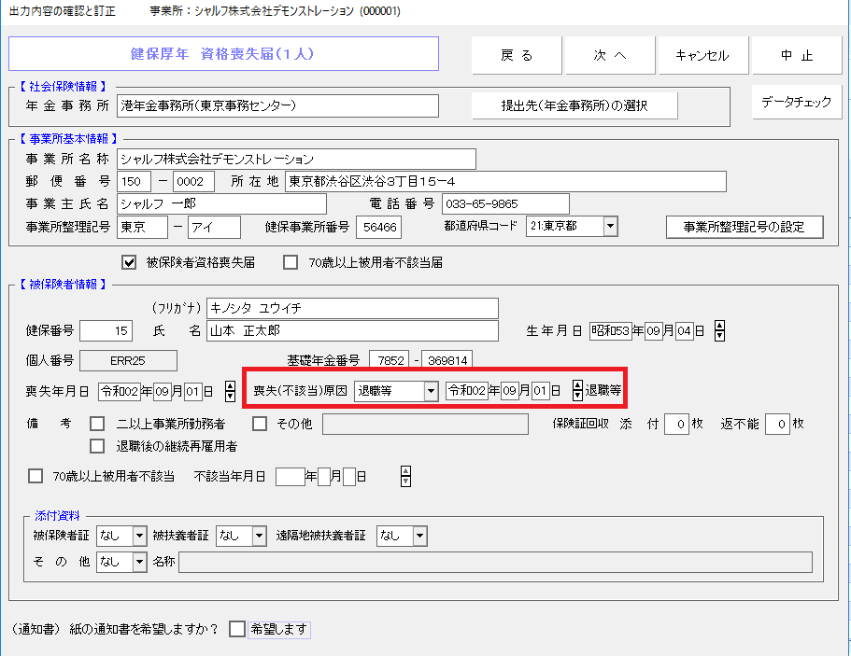The image size is (851, 656).
Task: Click the 喪失年月日 date spinner
Action: (233, 391)
